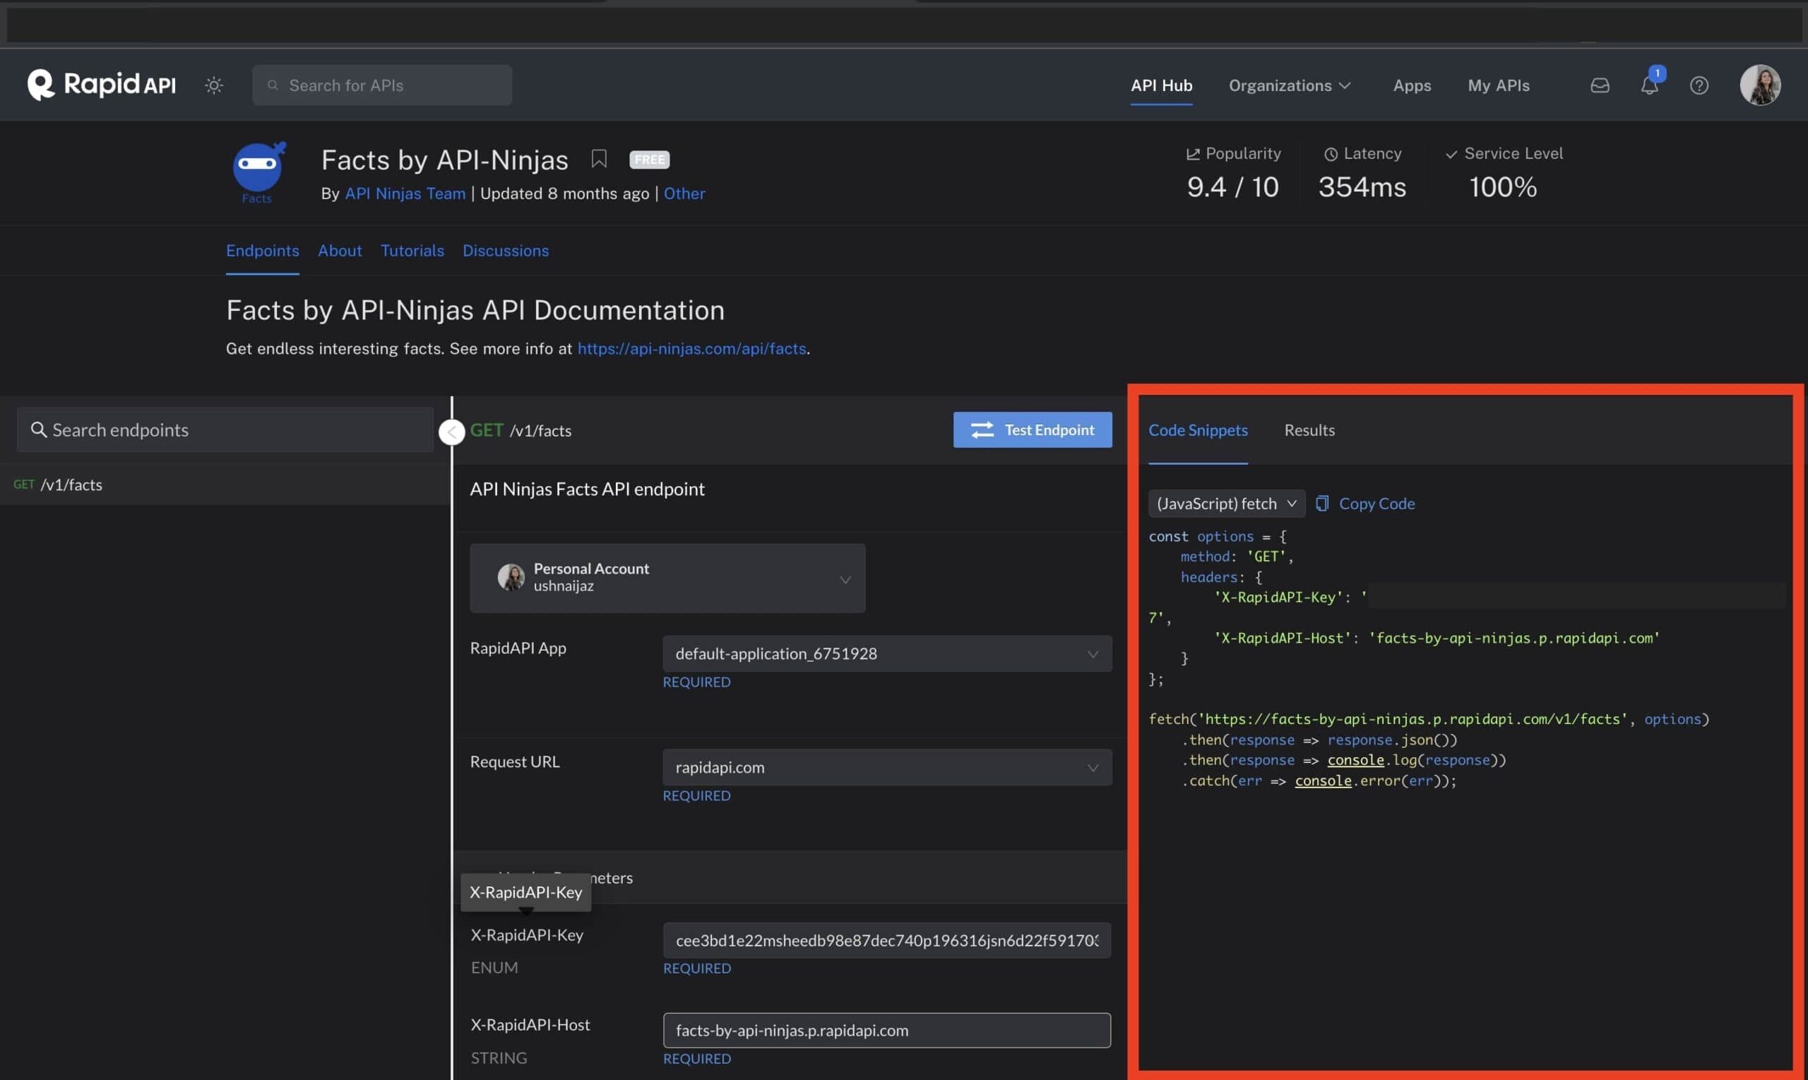
Task: Click the Copy Code icon button
Action: 1322,503
